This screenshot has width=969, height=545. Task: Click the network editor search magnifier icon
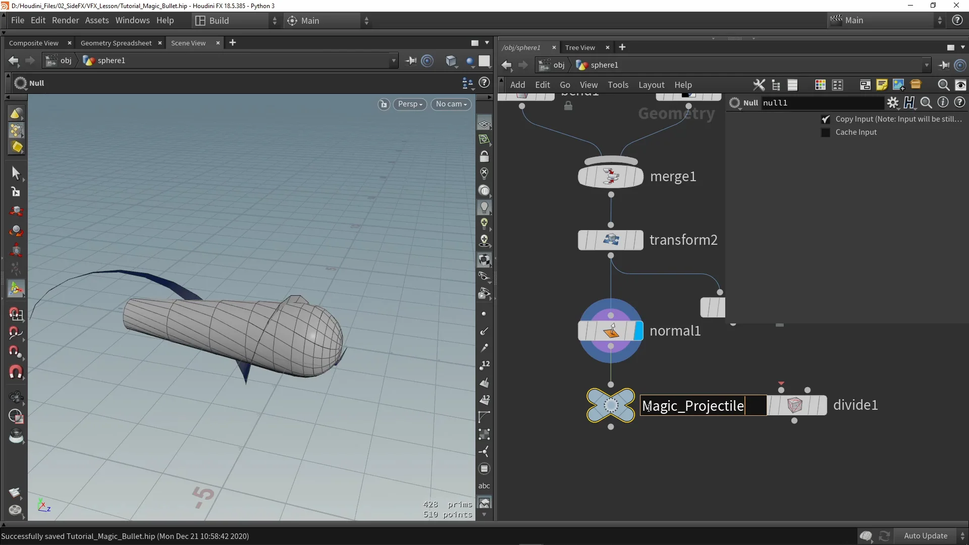pyautogui.click(x=943, y=85)
